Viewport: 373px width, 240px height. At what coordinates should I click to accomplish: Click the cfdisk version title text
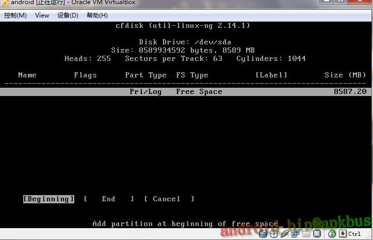pyautogui.click(x=183, y=25)
